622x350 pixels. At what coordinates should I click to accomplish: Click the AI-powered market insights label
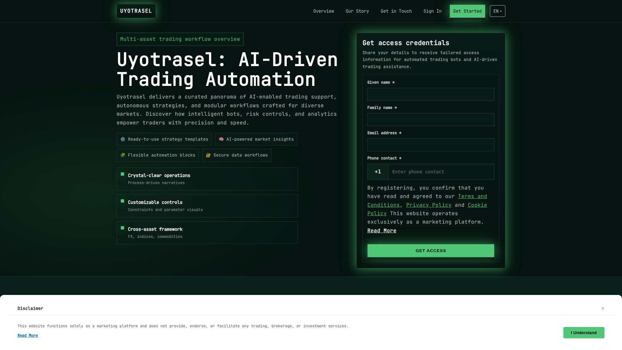(x=260, y=139)
